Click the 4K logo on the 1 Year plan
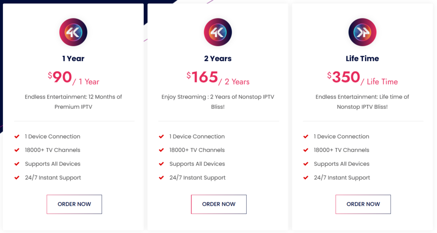The height and width of the screenshot is (233, 437). coord(73,32)
